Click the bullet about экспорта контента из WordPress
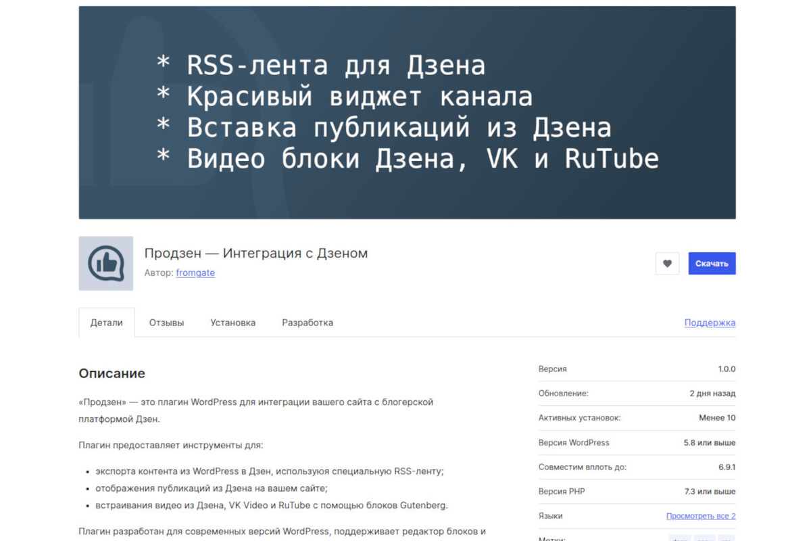The width and height of the screenshot is (811, 541). 269,471
